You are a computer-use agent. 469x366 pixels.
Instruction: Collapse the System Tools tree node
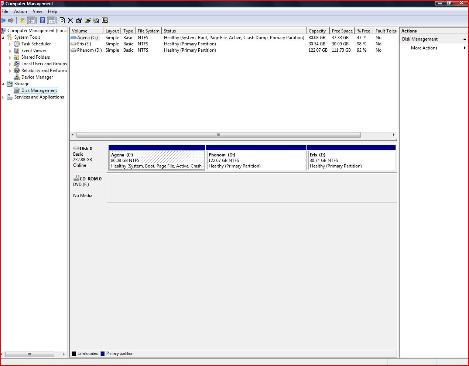pos(3,38)
